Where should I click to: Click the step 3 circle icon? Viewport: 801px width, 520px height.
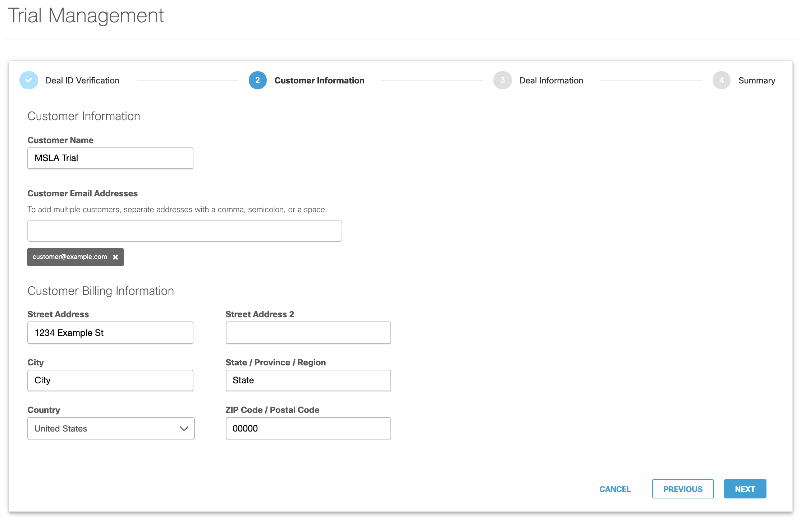point(502,80)
